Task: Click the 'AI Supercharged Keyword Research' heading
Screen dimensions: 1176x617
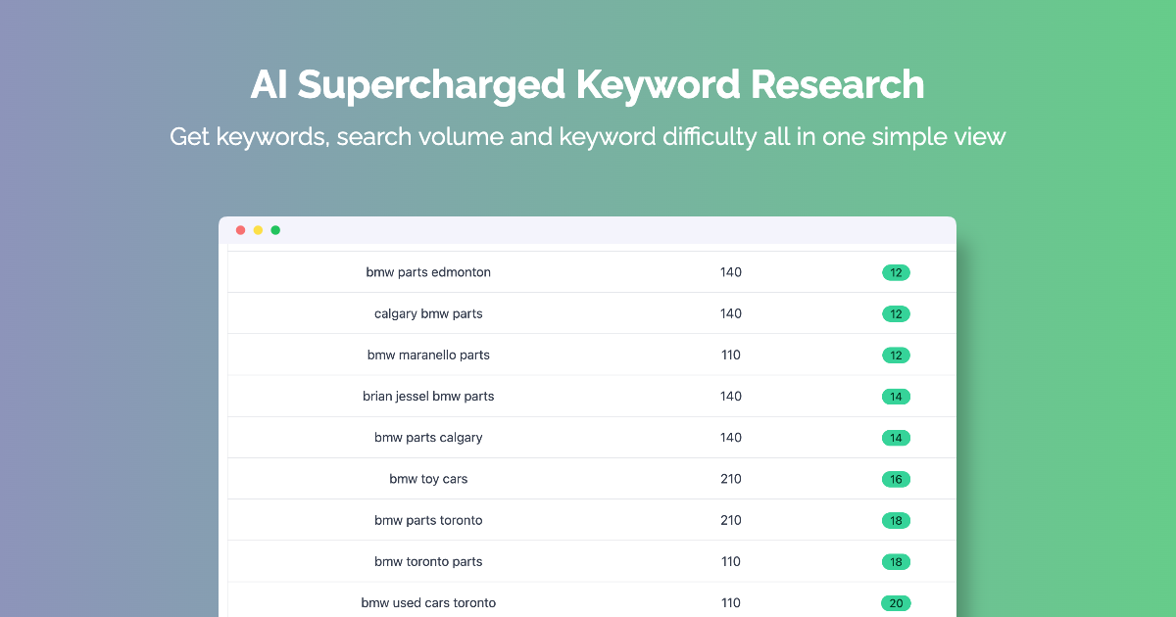Action: [587, 84]
